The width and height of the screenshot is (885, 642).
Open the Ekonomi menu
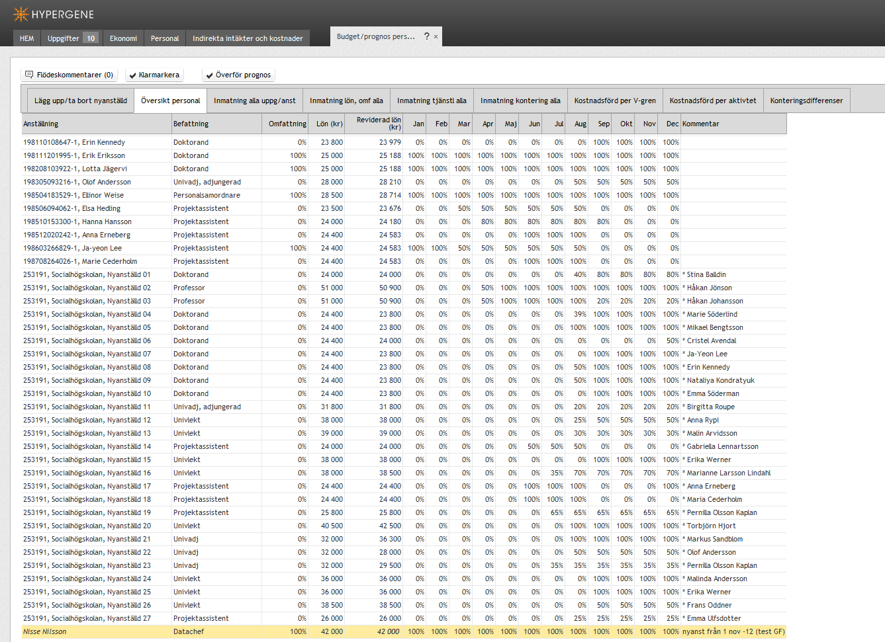point(123,38)
